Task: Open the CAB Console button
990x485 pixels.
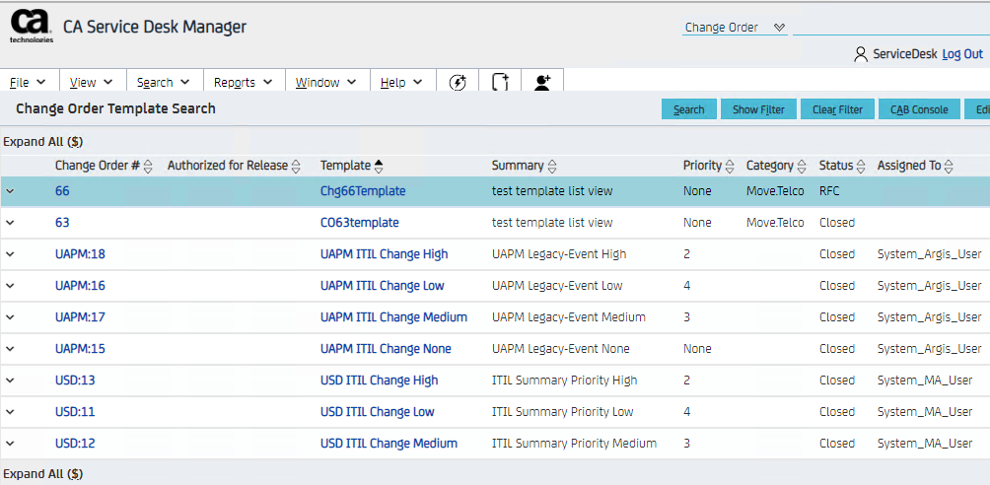Action: pos(919,109)
